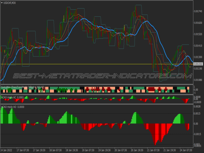Click the 0.91740 price axis label
The image size is (204, 153).
[x=198, y=12]
